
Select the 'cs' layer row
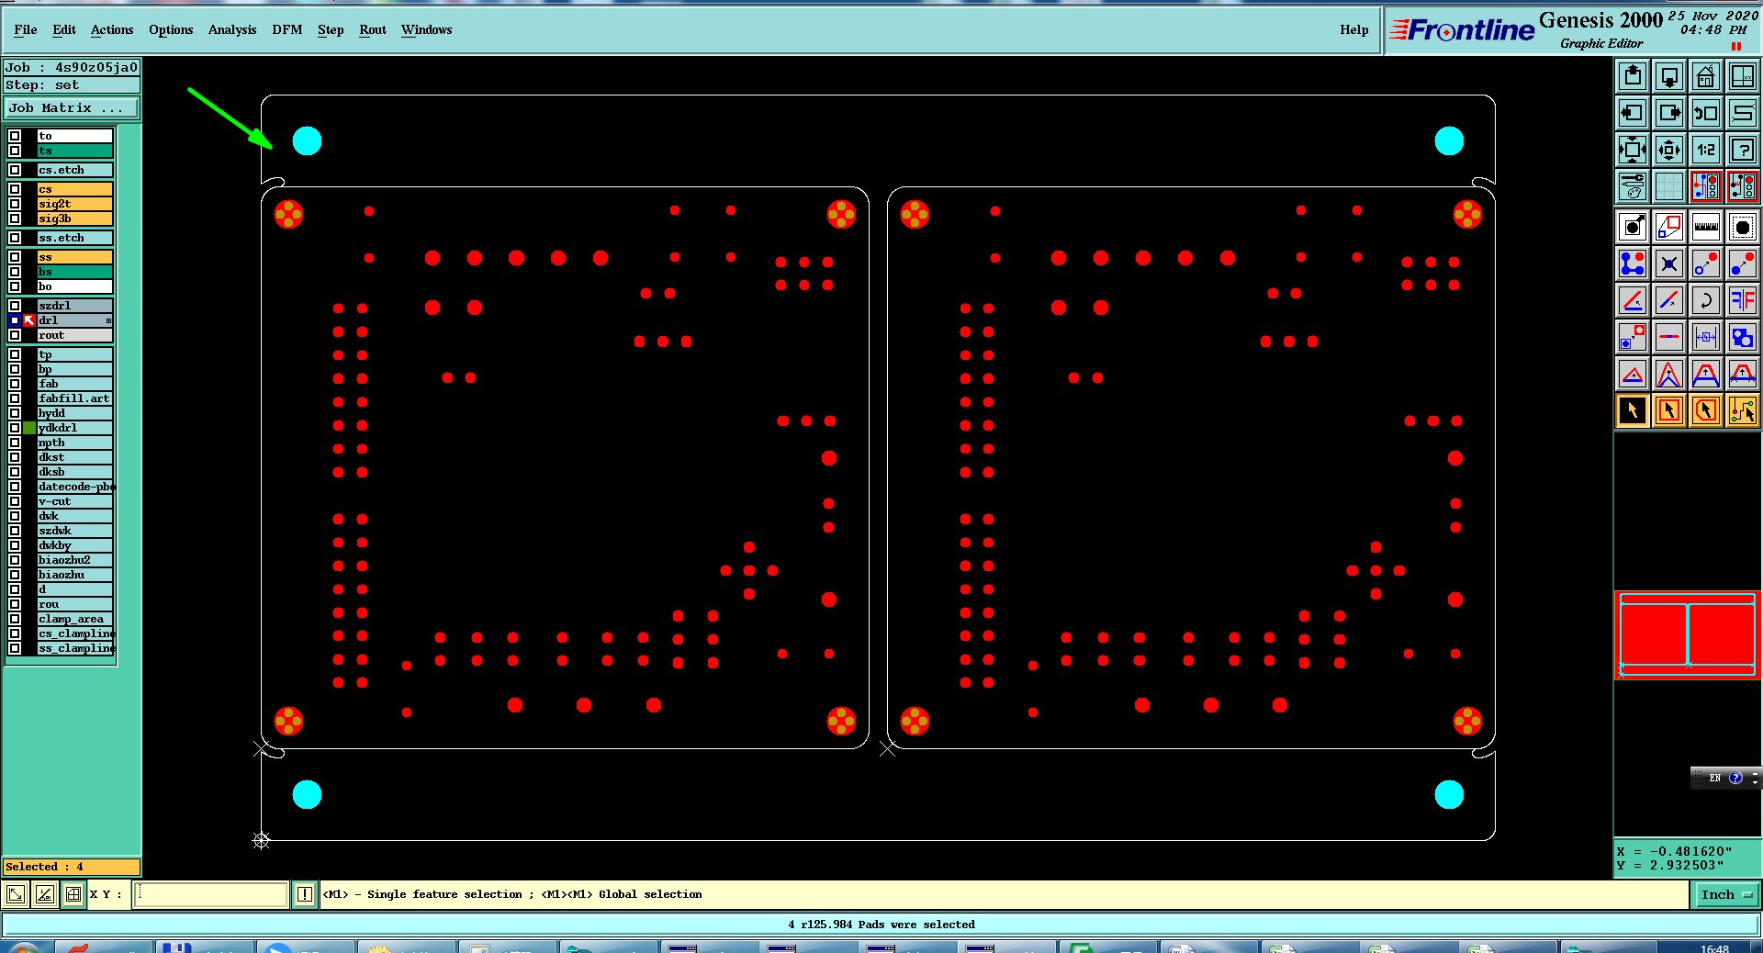pos(74,189)
